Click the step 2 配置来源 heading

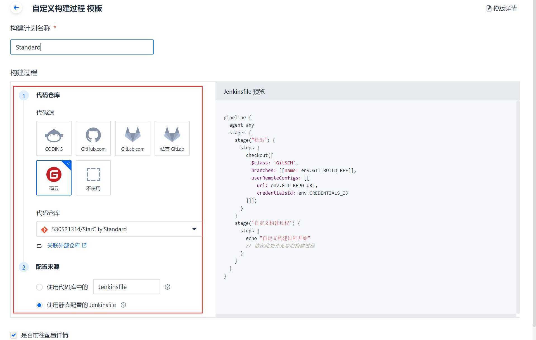click(48, 267)
